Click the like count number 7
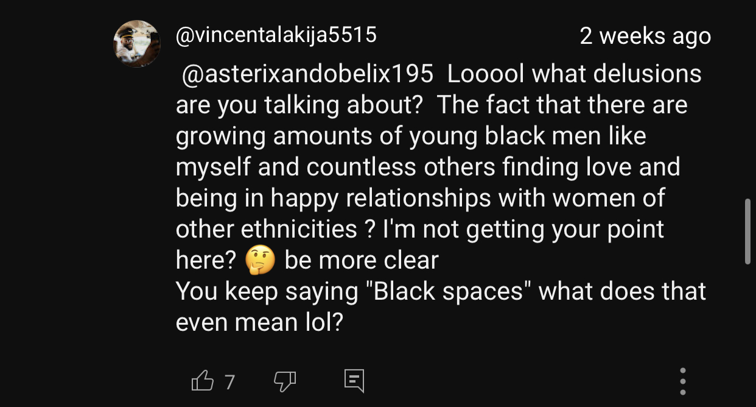The height and width of the screenshot is (407, 756). 229,382
